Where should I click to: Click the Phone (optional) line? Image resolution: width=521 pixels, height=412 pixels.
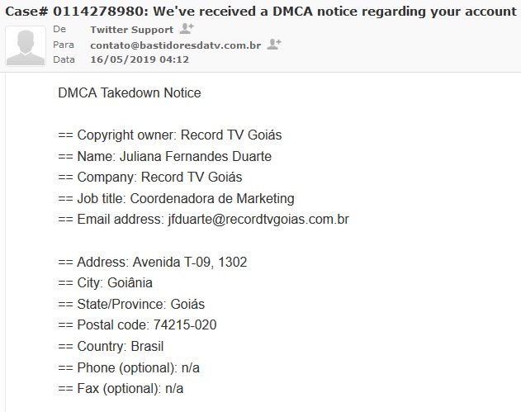[126, 367]
